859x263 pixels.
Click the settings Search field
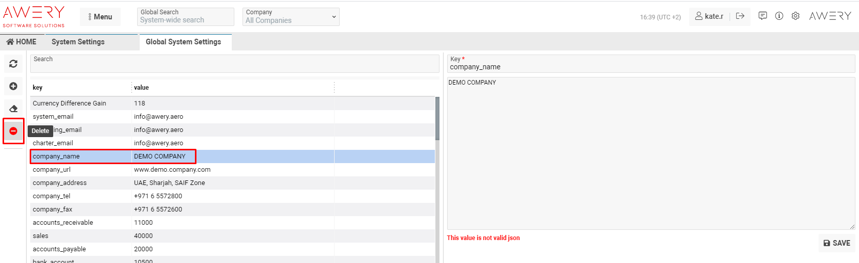234,64
